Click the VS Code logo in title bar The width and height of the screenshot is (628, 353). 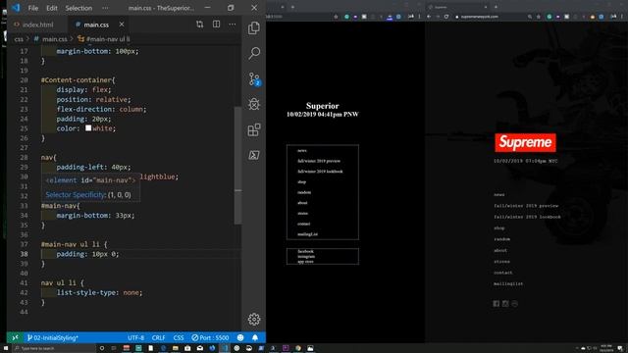pos(16,8)
